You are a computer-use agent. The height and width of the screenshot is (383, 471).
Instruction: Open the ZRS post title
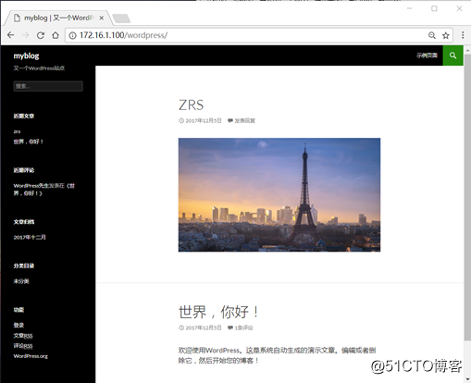pos(192,105)
